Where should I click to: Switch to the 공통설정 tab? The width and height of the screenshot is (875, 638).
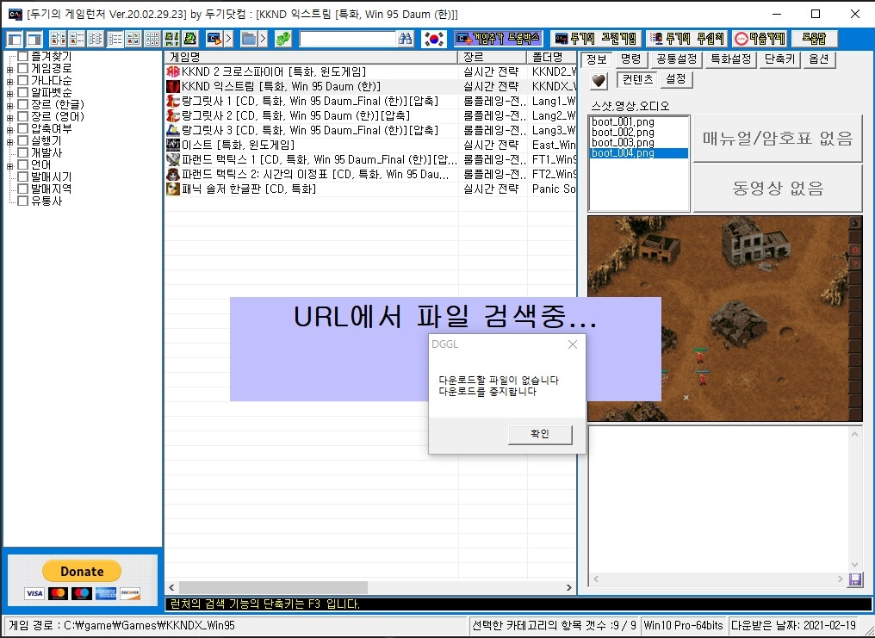[676, 59]
